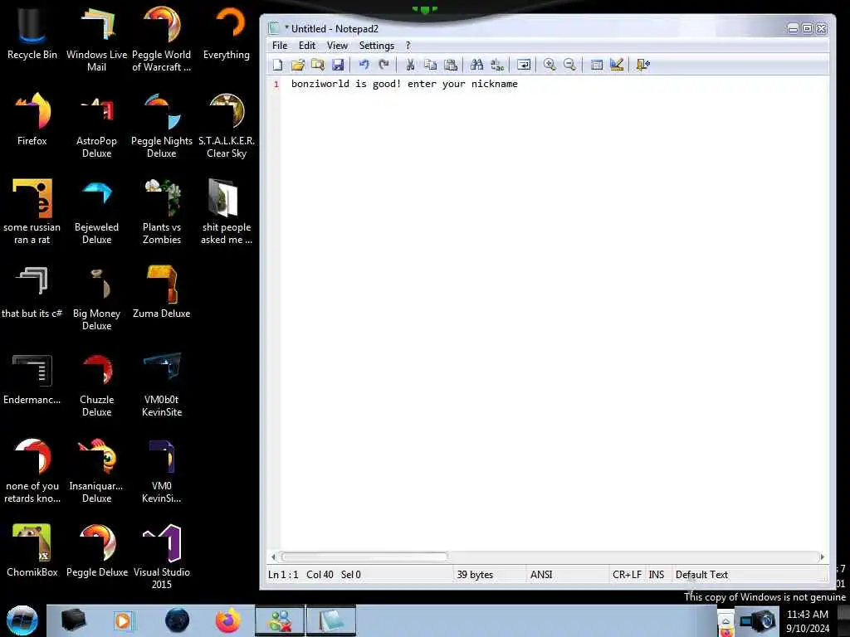This screenshot has height=637, width=850.
Task: Undo the last edit
Action: click(x=364, y=65)
